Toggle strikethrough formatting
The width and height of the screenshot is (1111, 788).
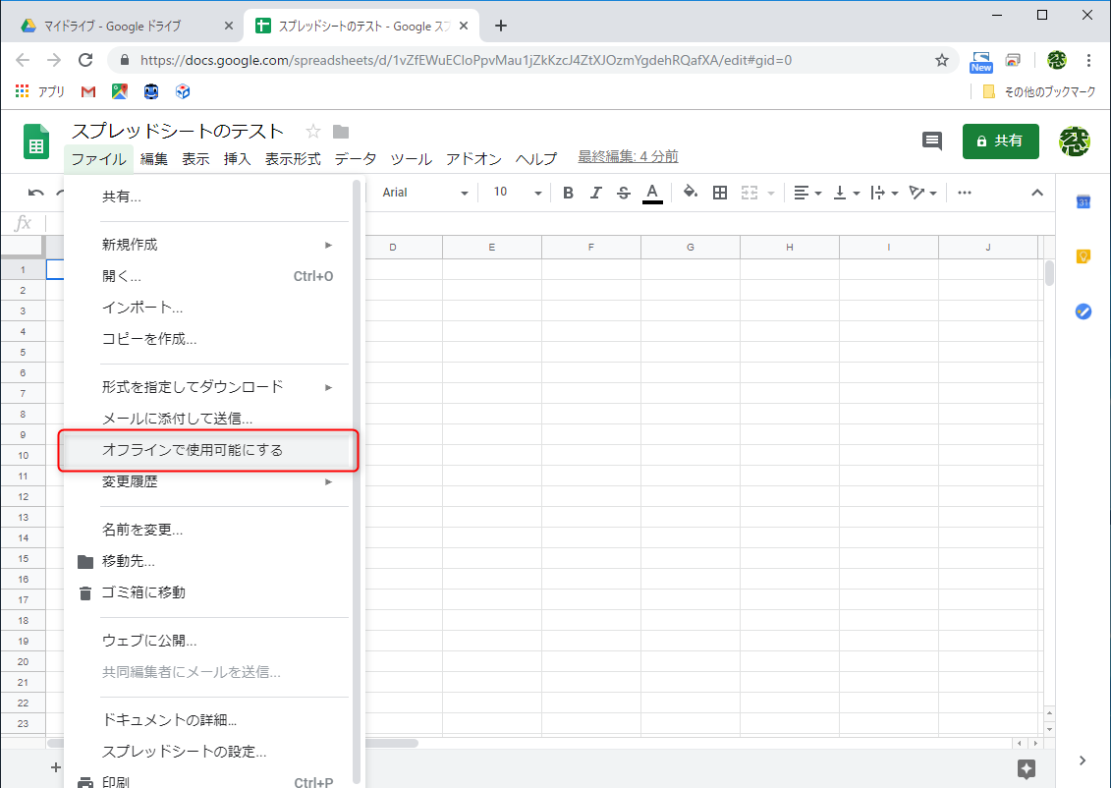[x=623, y=192]
